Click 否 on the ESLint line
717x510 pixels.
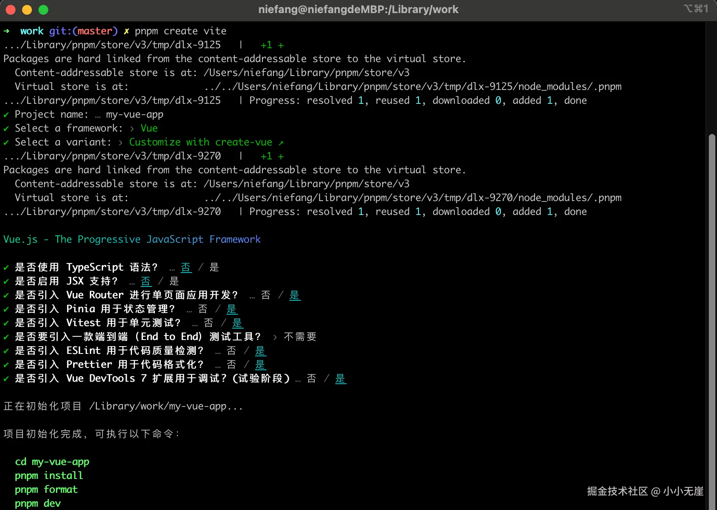point(231,351)
